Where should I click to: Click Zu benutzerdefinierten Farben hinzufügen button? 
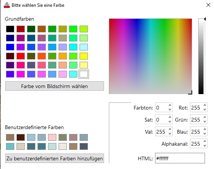point(54,158)
